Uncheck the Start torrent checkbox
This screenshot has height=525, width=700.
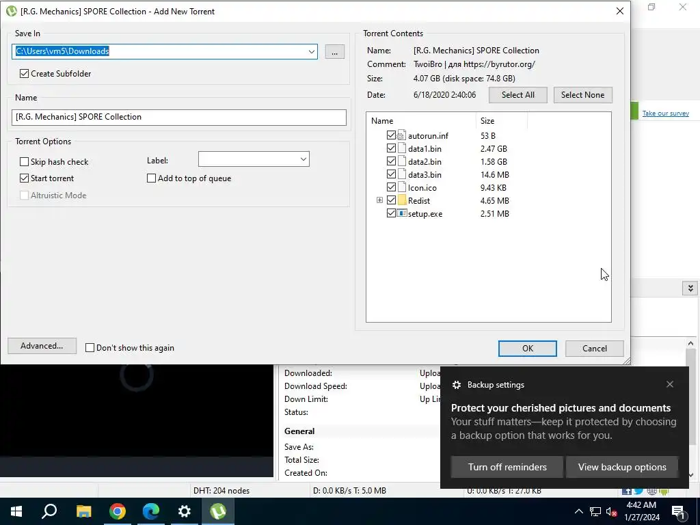[24, 178]
